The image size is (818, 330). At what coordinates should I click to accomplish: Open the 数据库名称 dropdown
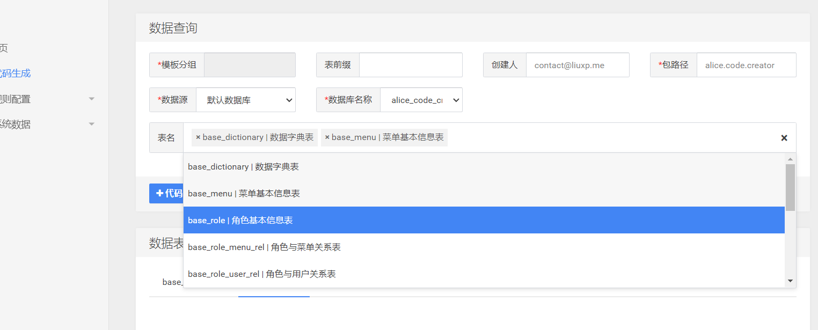421,100
